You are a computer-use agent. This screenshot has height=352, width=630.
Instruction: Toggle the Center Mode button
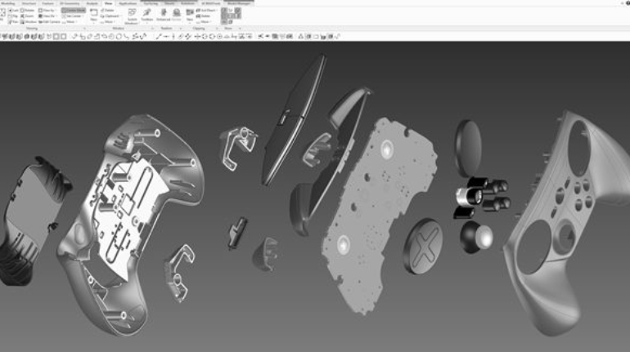[74, 11]
